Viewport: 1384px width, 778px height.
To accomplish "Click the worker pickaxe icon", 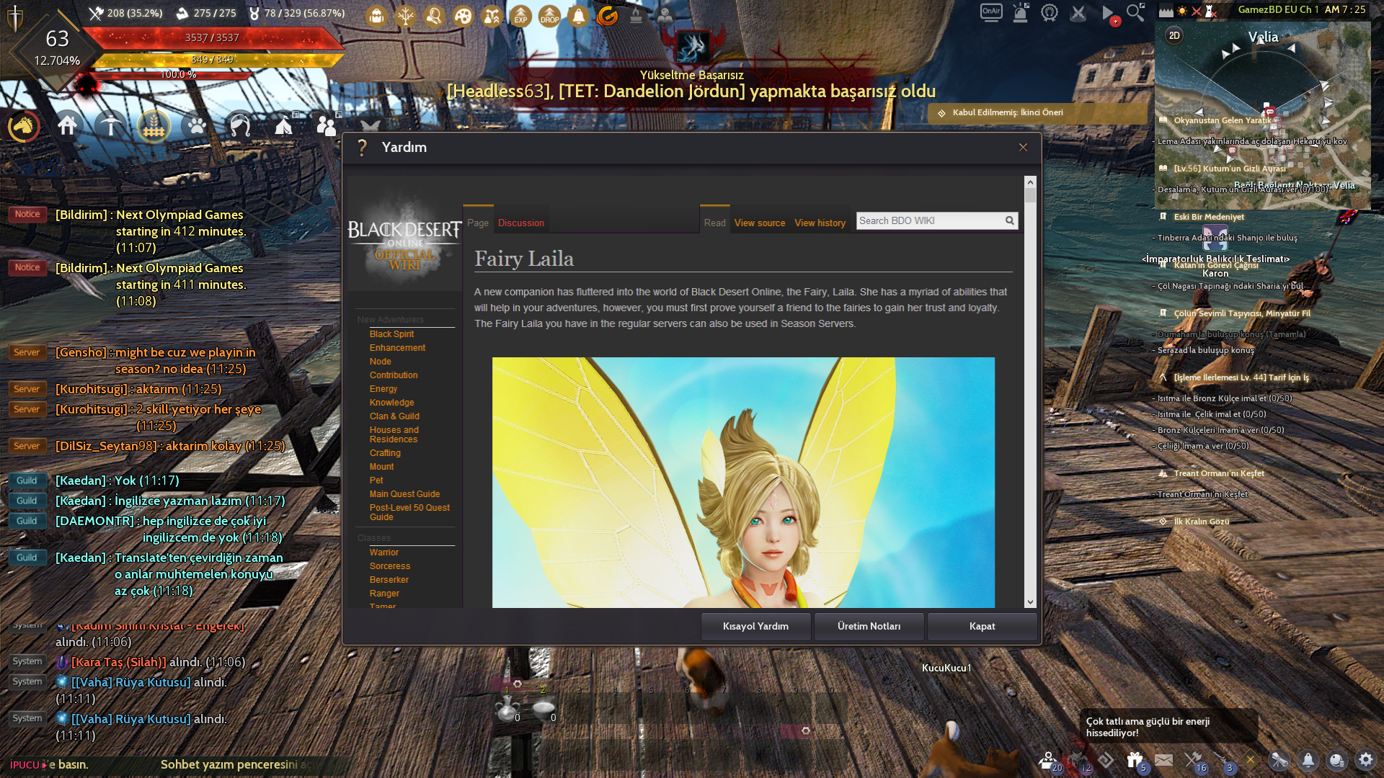I will tap(110, 126).
